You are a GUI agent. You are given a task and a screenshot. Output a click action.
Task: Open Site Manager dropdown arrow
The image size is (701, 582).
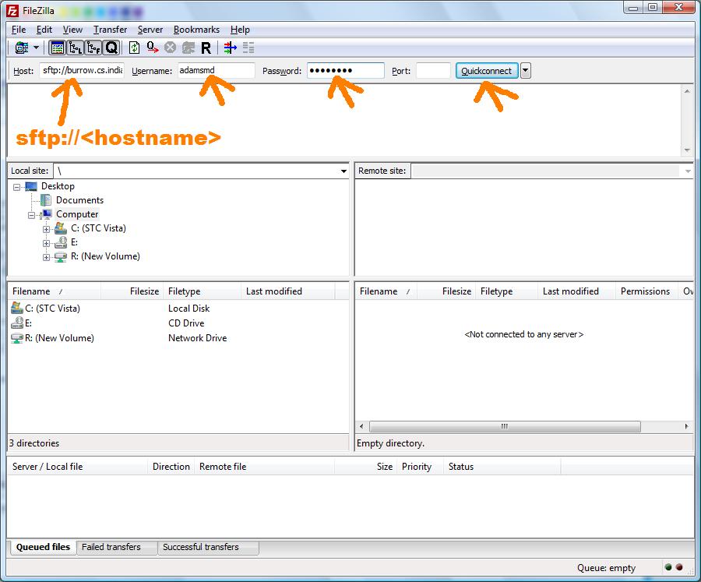(x=36, y=48)
